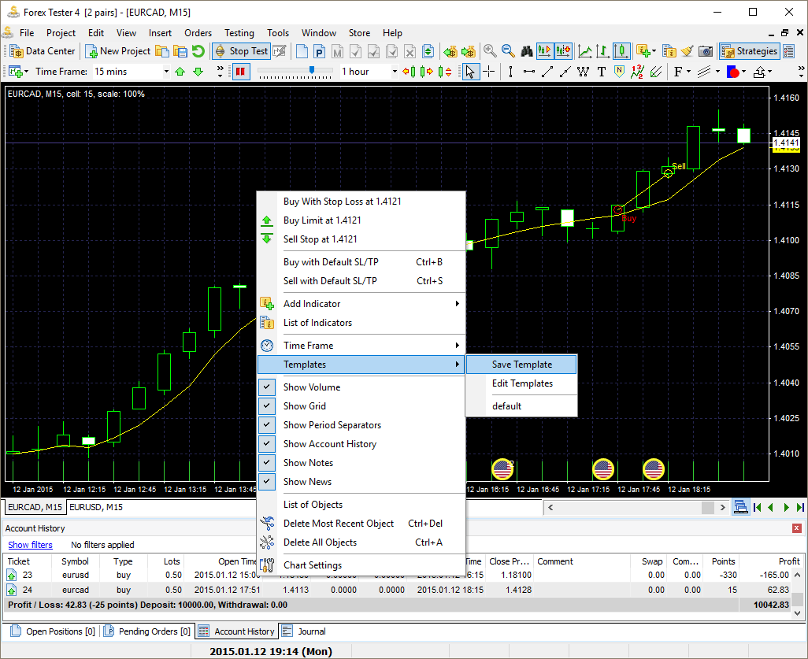Choose Save Template from submenu

pos(521,365)
